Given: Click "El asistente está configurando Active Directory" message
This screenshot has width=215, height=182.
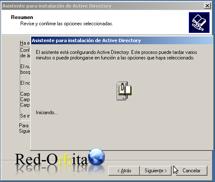Looking at the screenshot, I should (x=116, y=55).
